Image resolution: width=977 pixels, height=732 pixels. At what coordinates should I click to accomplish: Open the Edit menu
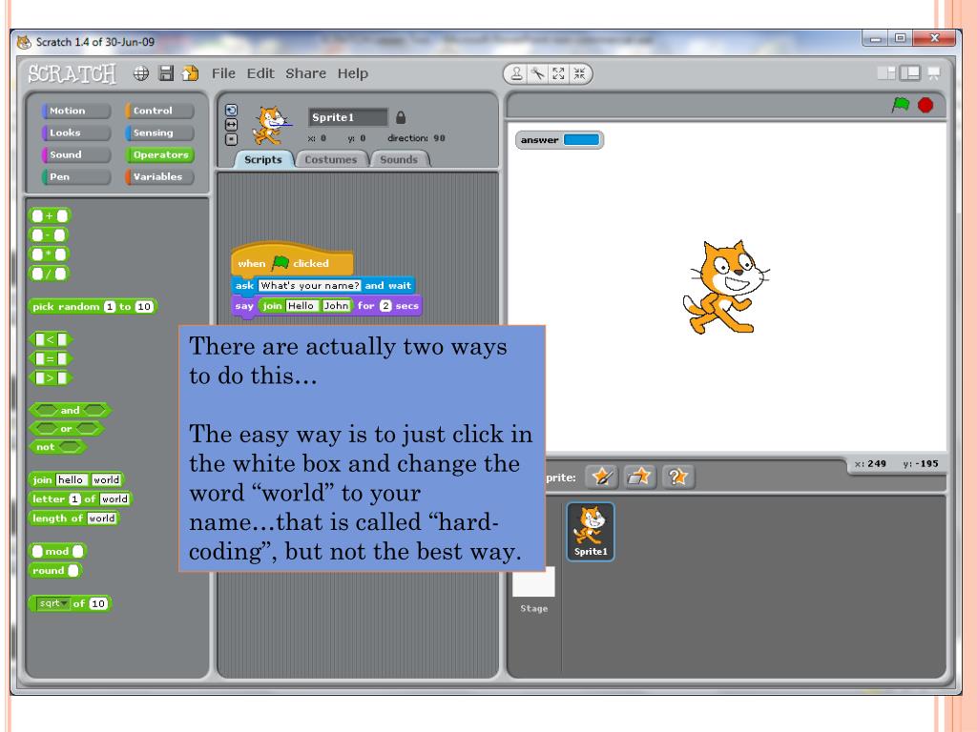(260, 73)
